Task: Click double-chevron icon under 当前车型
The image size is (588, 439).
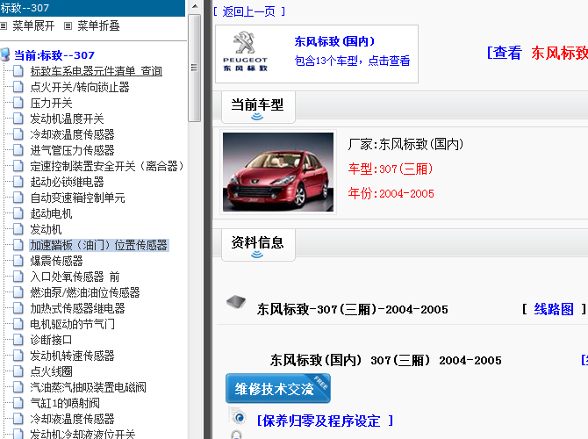Action: coord(257,117)
